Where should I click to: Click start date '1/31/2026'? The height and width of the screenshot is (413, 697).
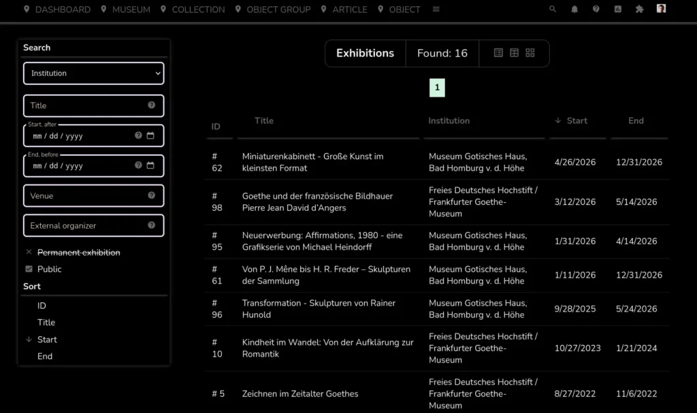click(574, 241)
